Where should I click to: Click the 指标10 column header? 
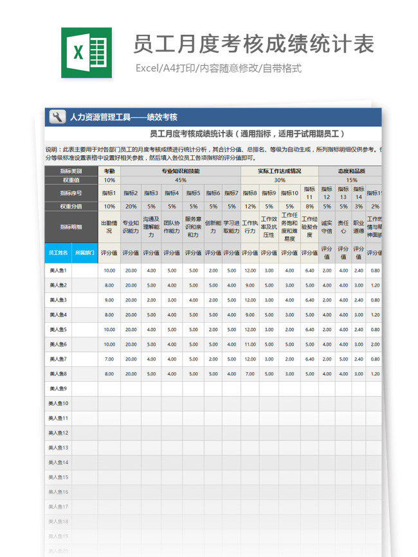click(x=289, y=193)
